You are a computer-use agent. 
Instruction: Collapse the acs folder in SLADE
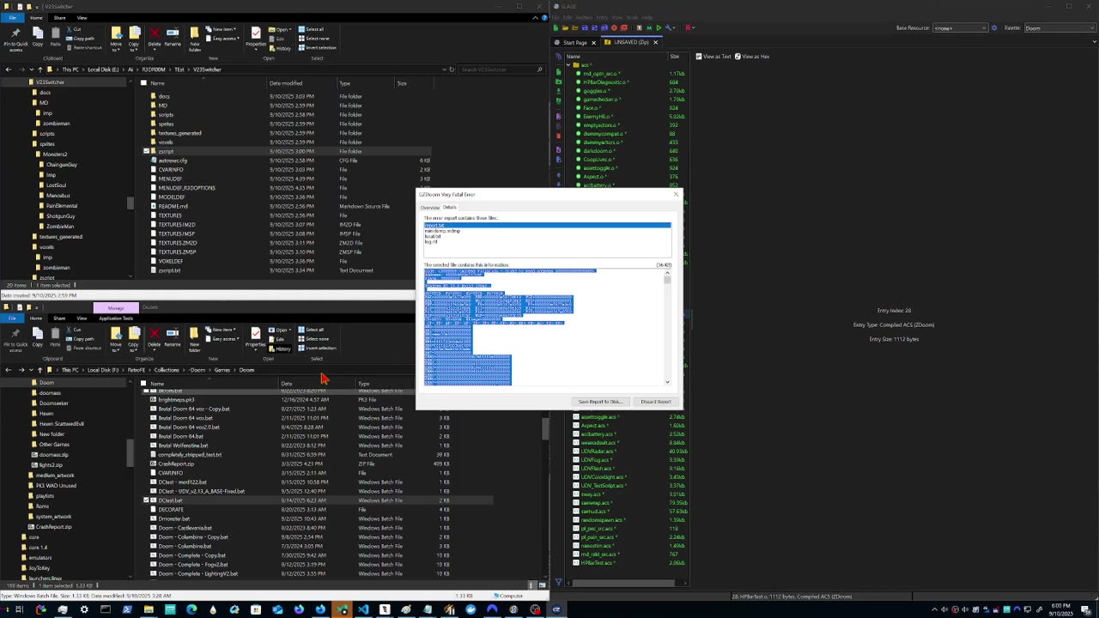click(568, 65)
